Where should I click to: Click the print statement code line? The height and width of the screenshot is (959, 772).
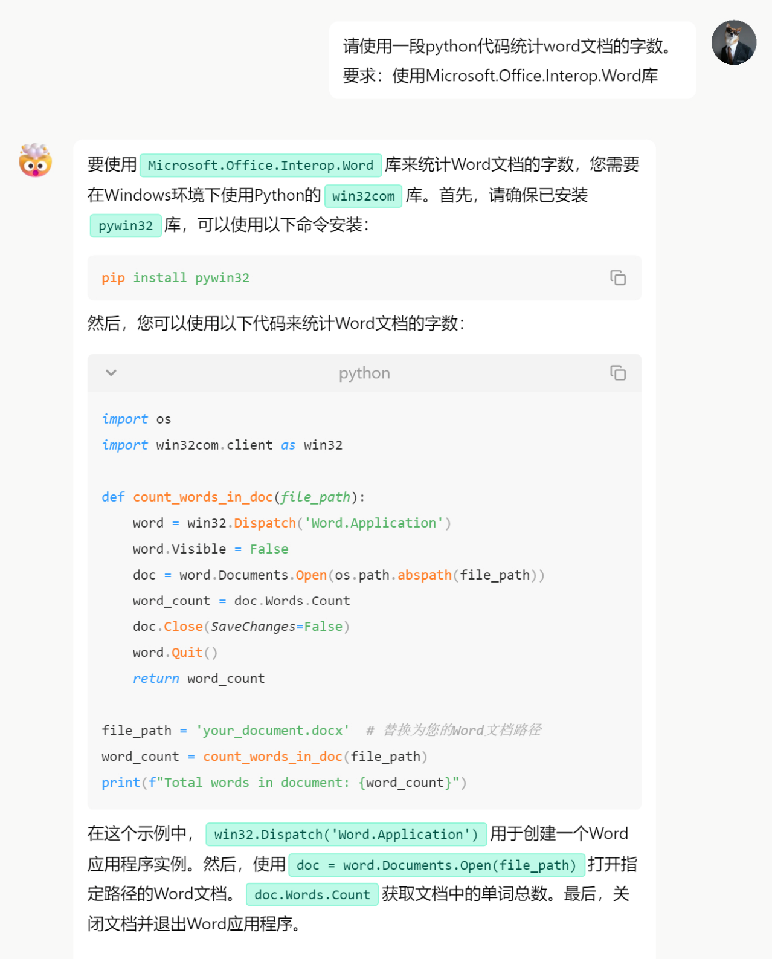(284, 783)
